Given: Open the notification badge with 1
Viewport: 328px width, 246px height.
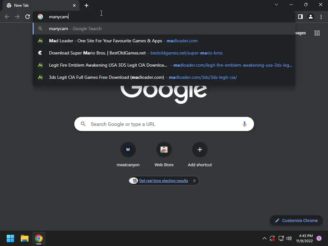Looking at the screenshot, I should (x=319, y=238).
